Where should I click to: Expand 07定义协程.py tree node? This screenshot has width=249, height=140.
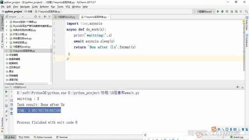pyautogui.click(x=7, y=34)
